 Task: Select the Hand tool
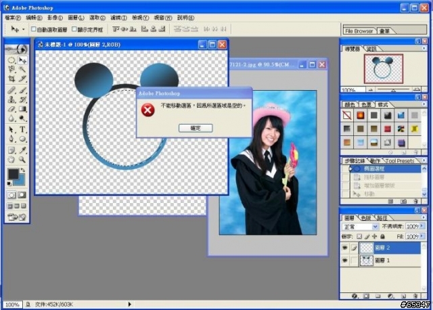pos(12,160)
